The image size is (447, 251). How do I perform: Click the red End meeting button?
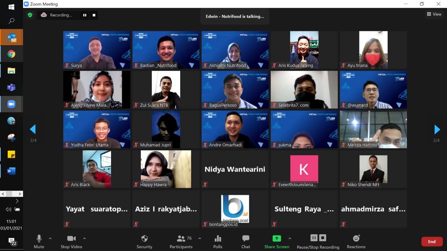tap(432, 242)
